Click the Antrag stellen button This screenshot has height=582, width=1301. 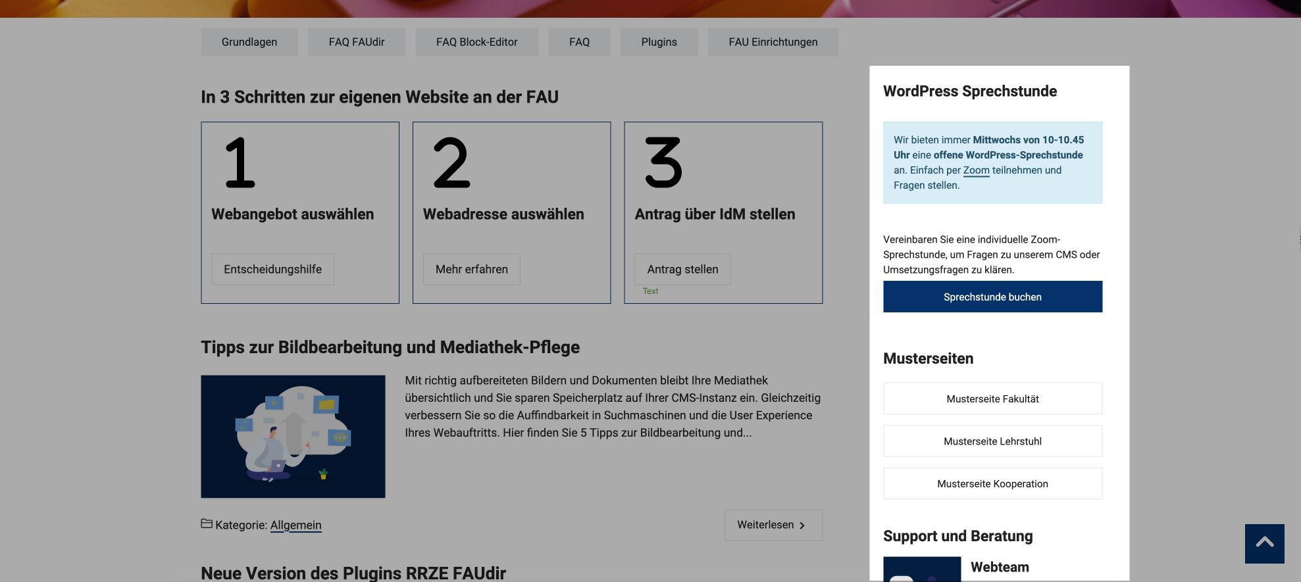pos(682,269)
